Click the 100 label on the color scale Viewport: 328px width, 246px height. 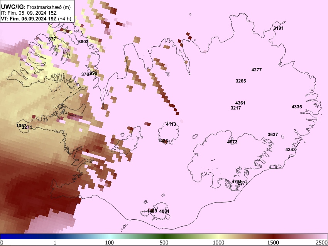(x=110, y=243)
